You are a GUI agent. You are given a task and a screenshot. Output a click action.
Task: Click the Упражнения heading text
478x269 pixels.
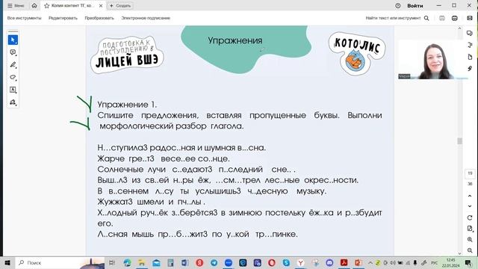click(235, 40)
